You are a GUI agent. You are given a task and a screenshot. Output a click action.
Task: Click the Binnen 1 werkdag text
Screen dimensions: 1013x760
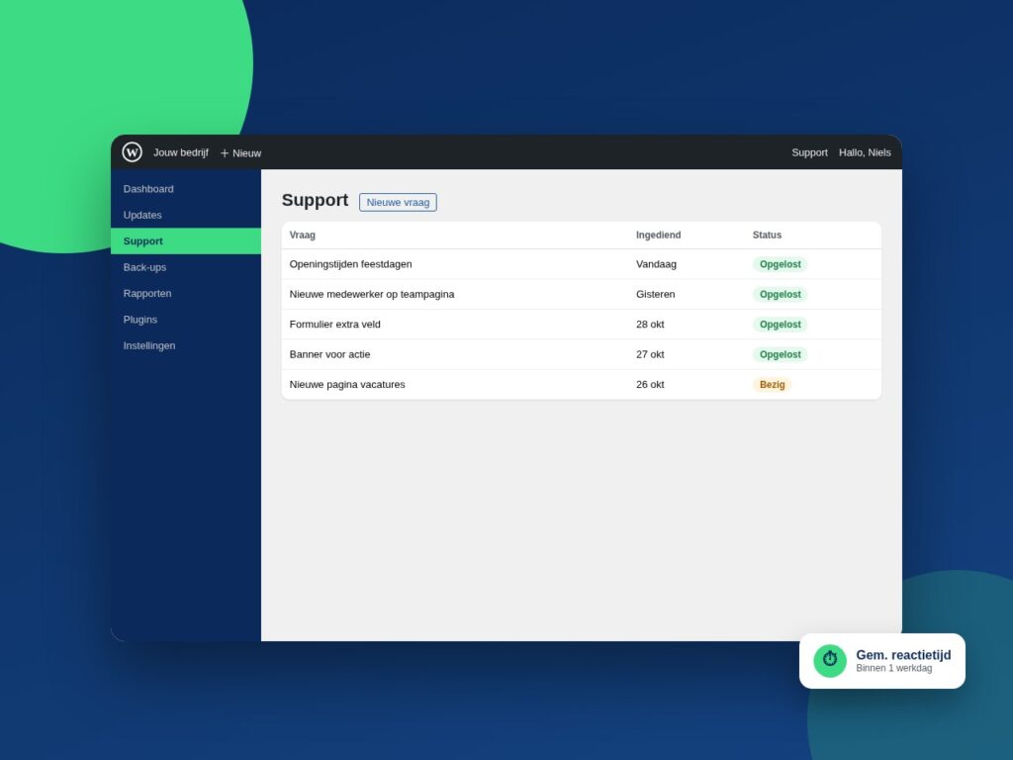pyautogui.click(x=894, y=668)
